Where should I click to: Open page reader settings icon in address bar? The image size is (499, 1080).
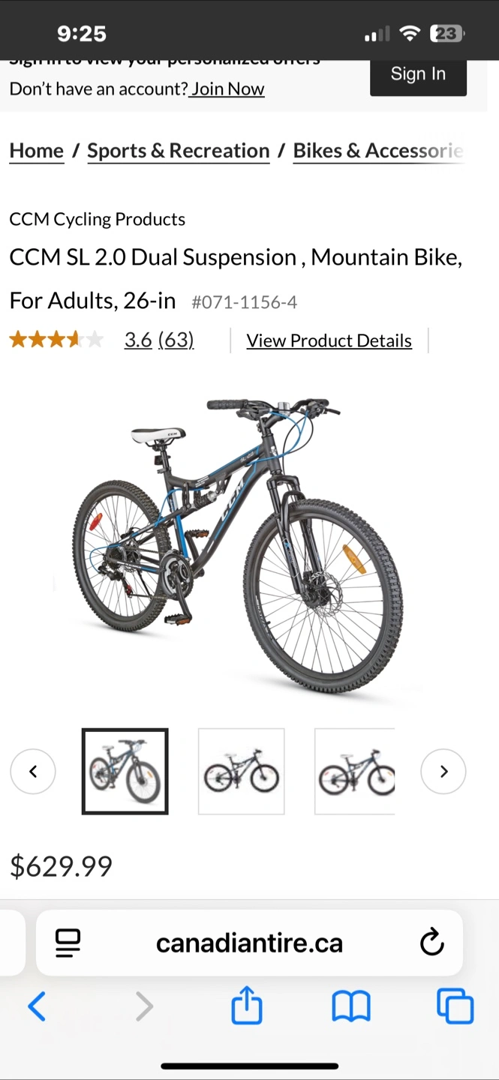coord(68,943)
